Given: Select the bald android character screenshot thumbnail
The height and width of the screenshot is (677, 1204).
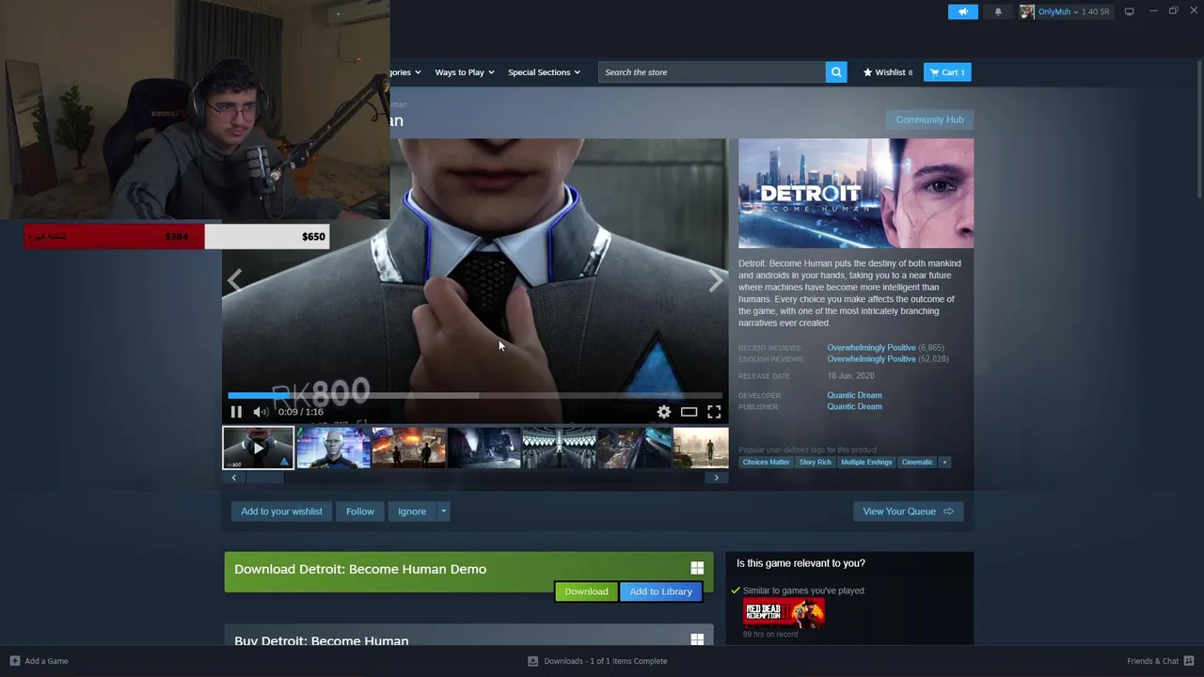Looking at the screenshot, I should (x=333, y=448).
